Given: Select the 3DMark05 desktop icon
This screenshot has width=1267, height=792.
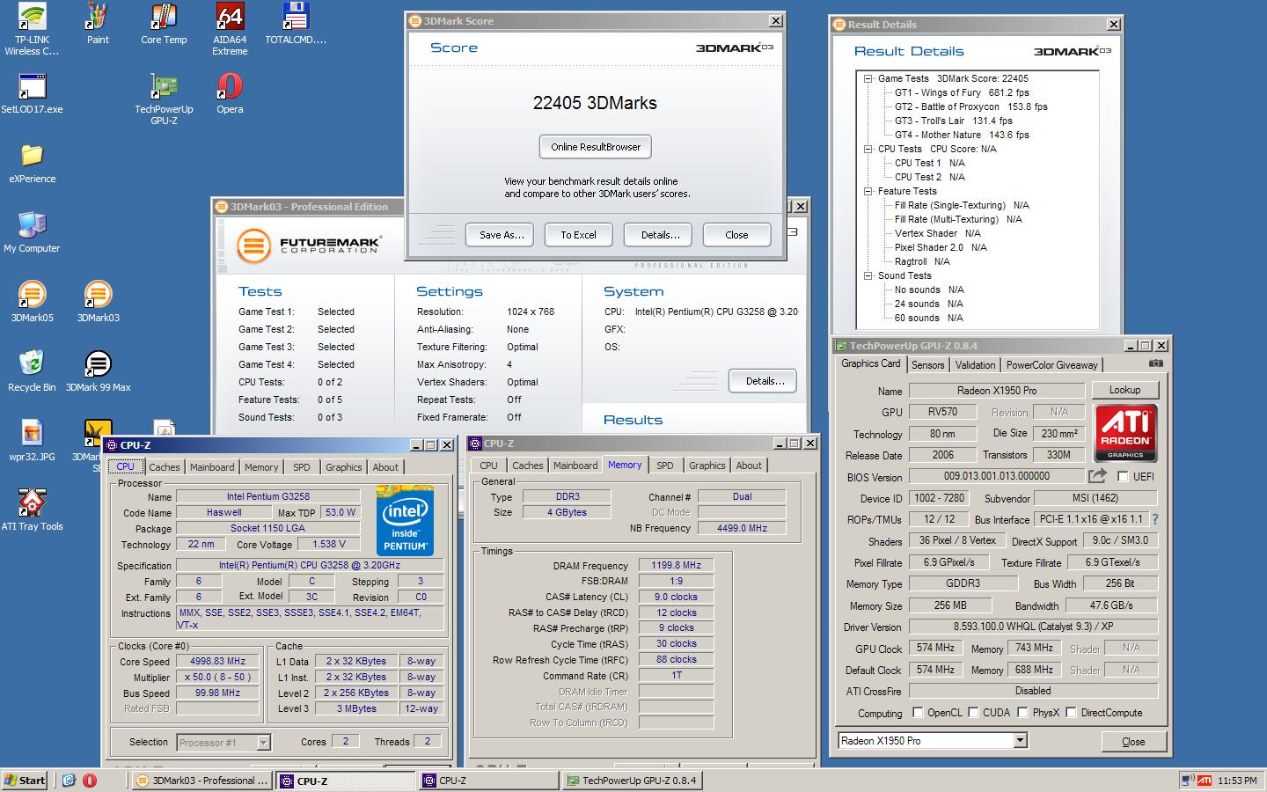Looking at the screenshot, I should tap(33, 302).
